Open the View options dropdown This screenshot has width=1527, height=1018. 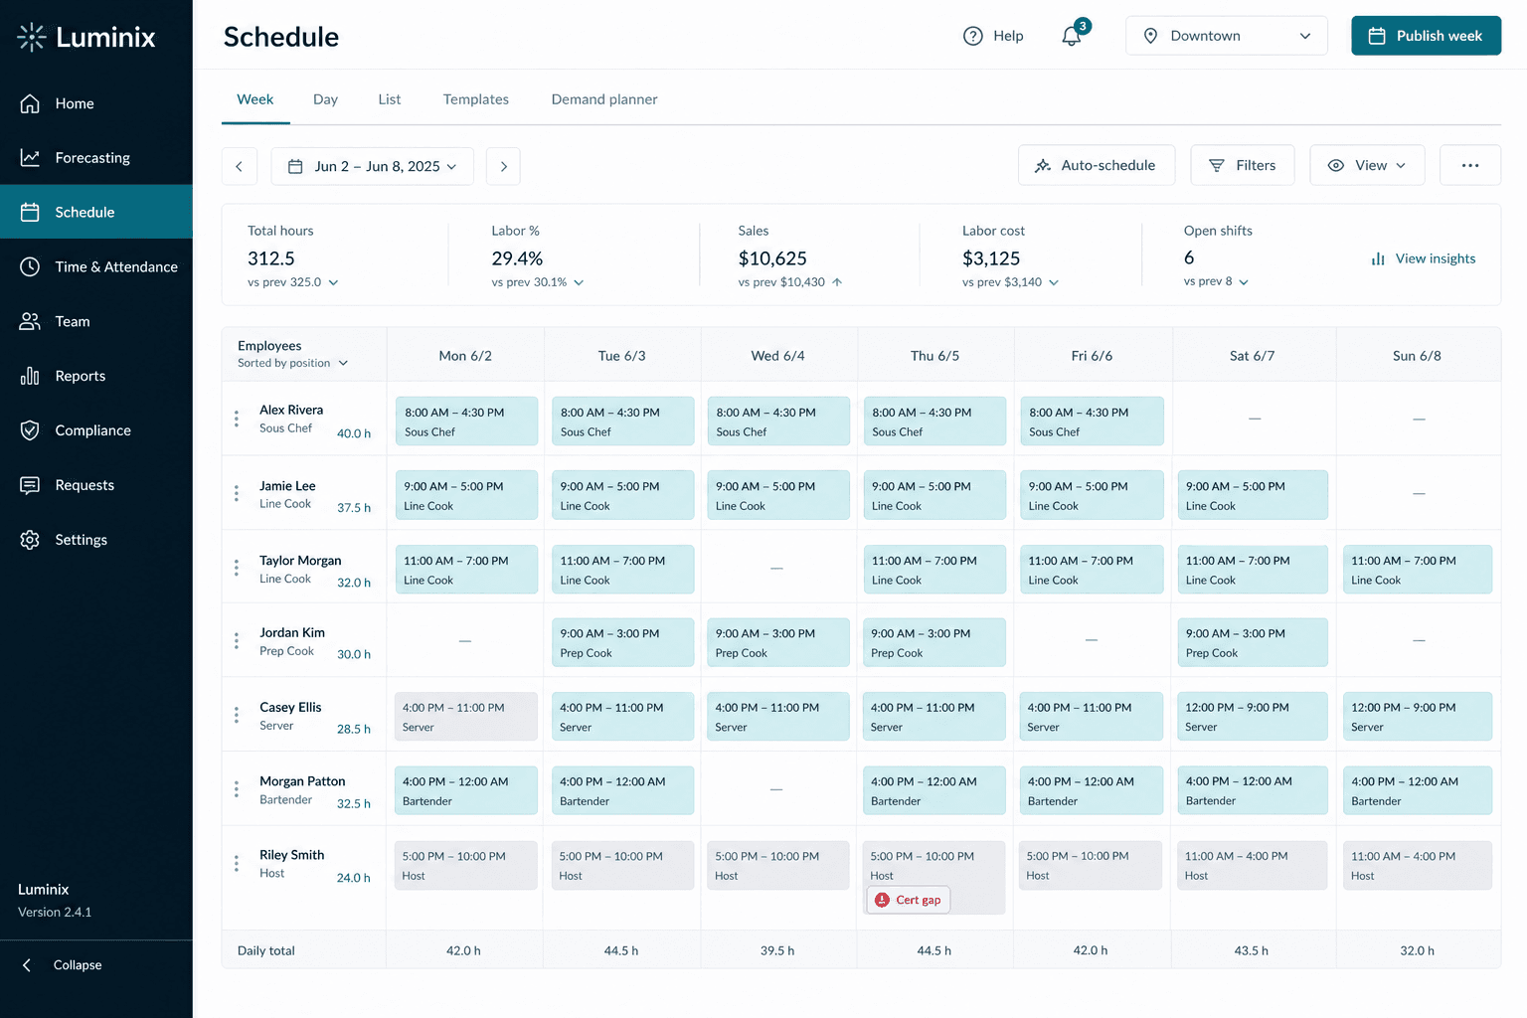[x=1367, y=165]
